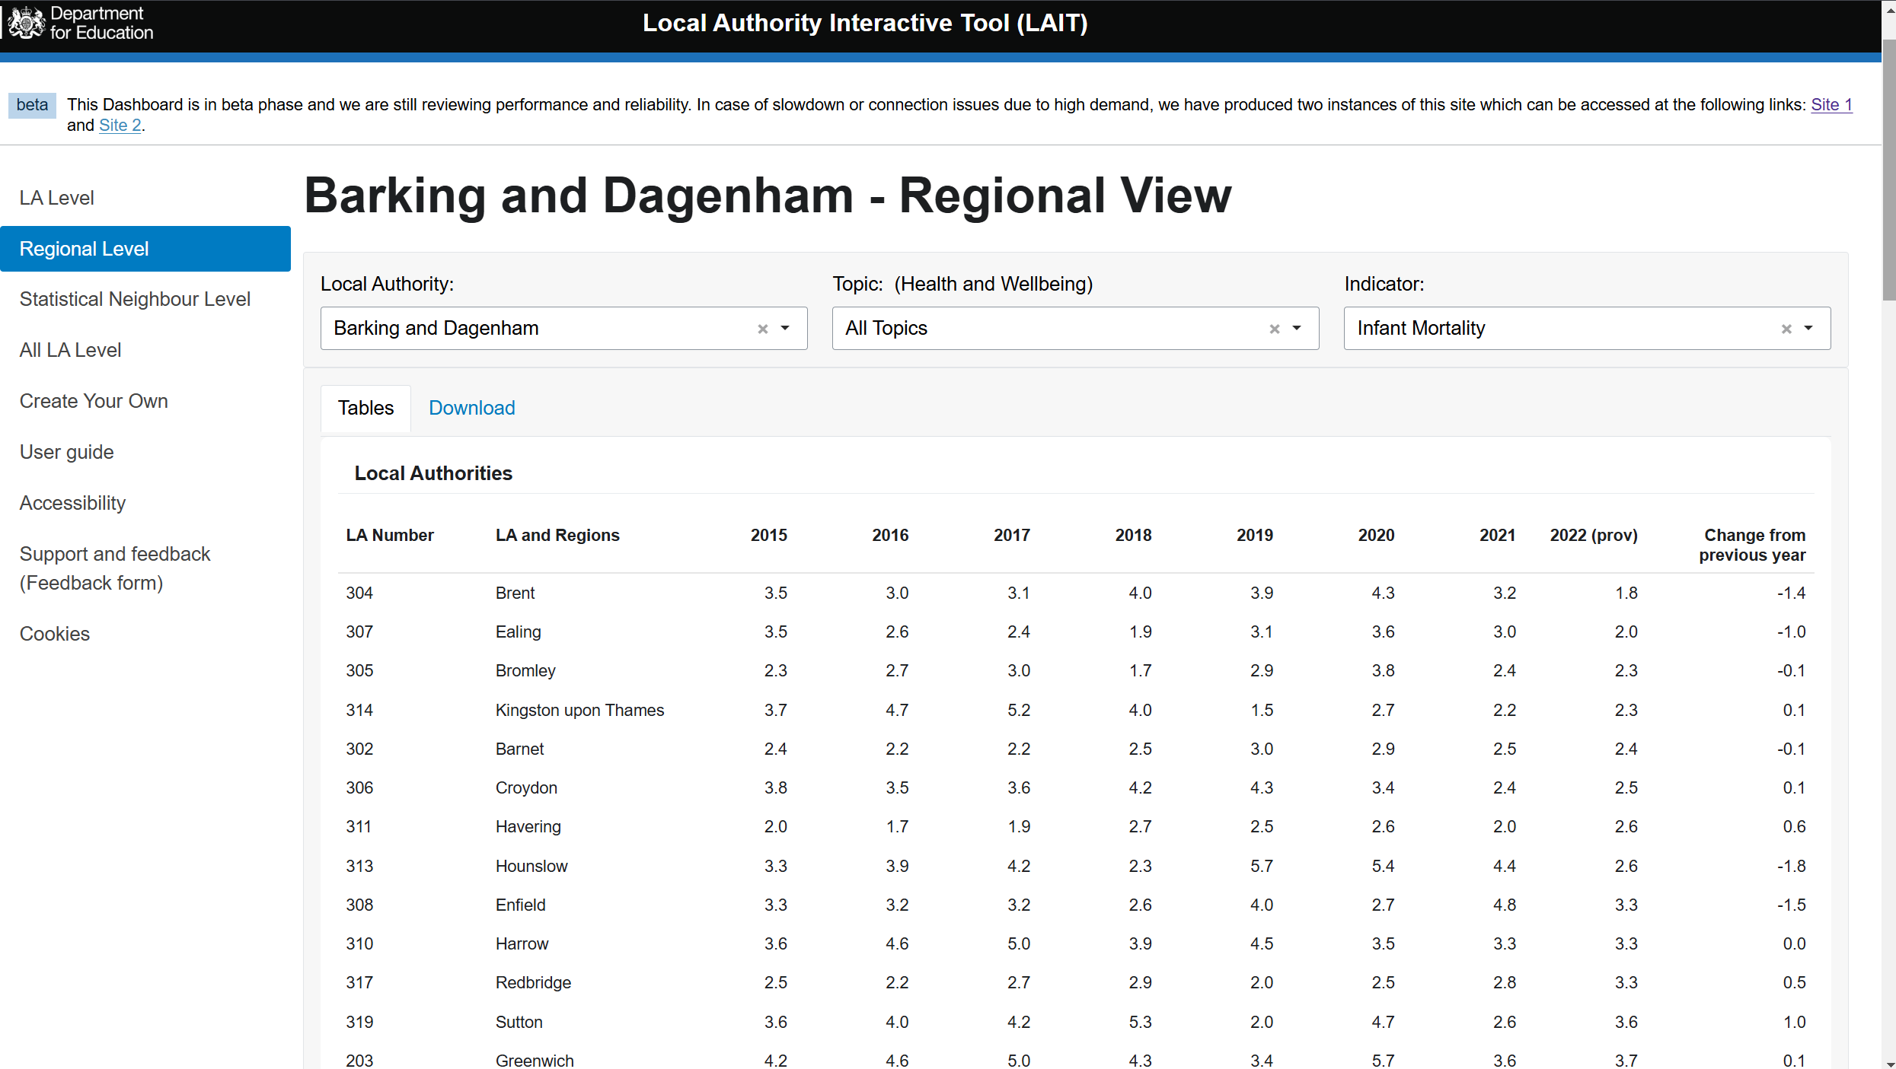1896x1069 pixels.
Task: Open the Indicator dropdown arrow
Action: pos(1808,329)
